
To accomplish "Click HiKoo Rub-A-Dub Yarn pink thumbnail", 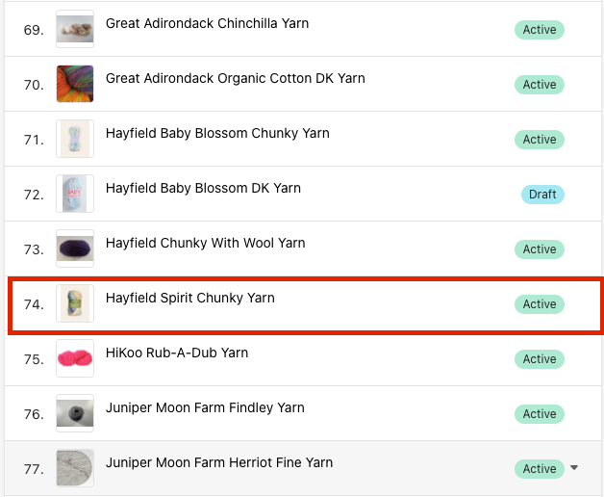I will (75, 359).
